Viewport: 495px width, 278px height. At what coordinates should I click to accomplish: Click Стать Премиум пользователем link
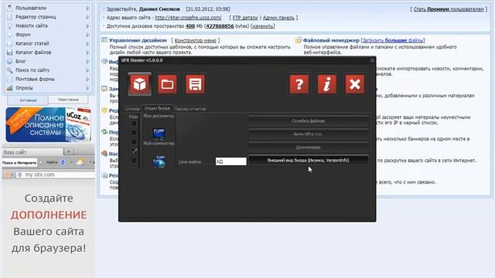pos(449,9)
